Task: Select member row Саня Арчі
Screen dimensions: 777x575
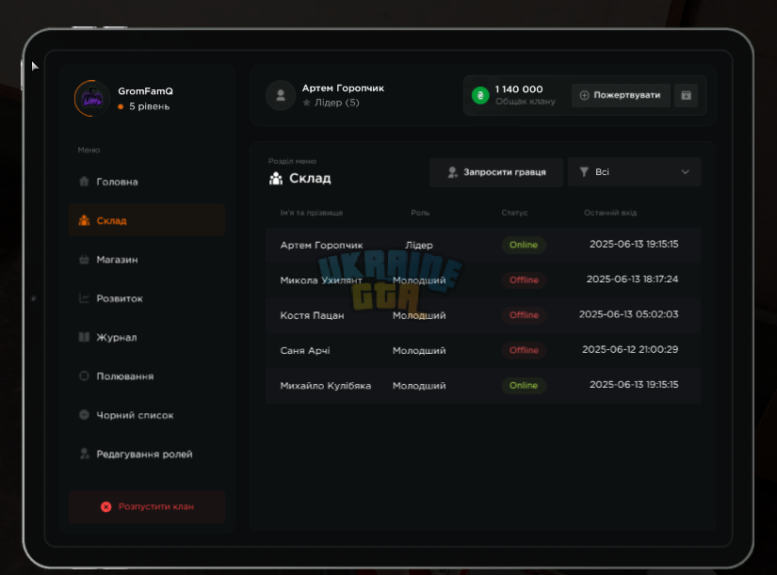Action: tap(483, 351)
